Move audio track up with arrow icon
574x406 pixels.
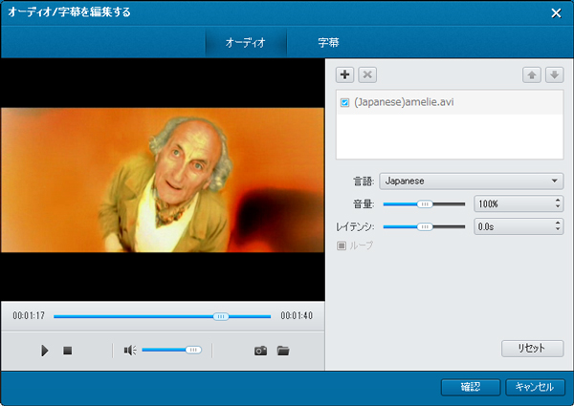pos(533,75)
